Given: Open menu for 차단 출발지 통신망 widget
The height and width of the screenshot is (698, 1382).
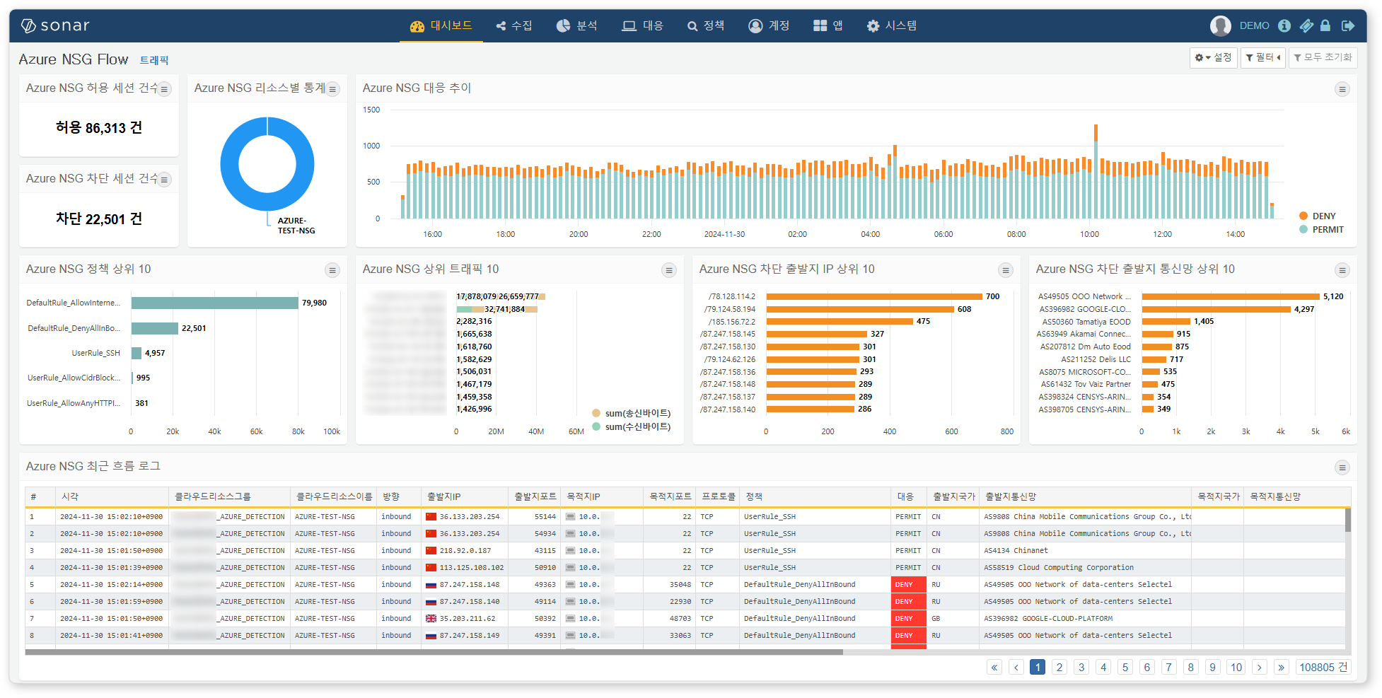Looking at the screenshot, I should pos(1342,270).
